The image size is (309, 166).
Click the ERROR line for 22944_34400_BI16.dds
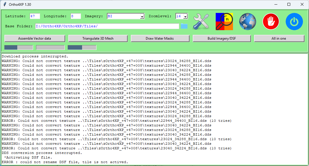click(117, 121)
